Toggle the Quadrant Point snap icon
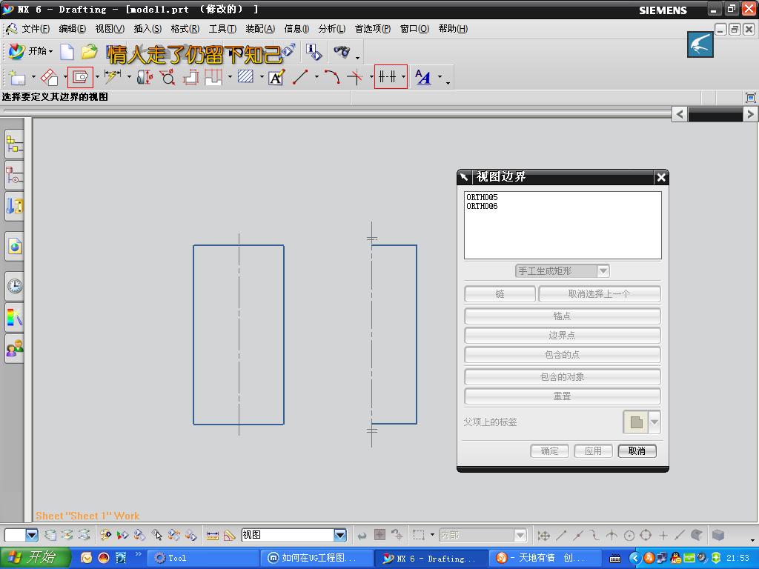The image size is (759, 569). [646, 535]
